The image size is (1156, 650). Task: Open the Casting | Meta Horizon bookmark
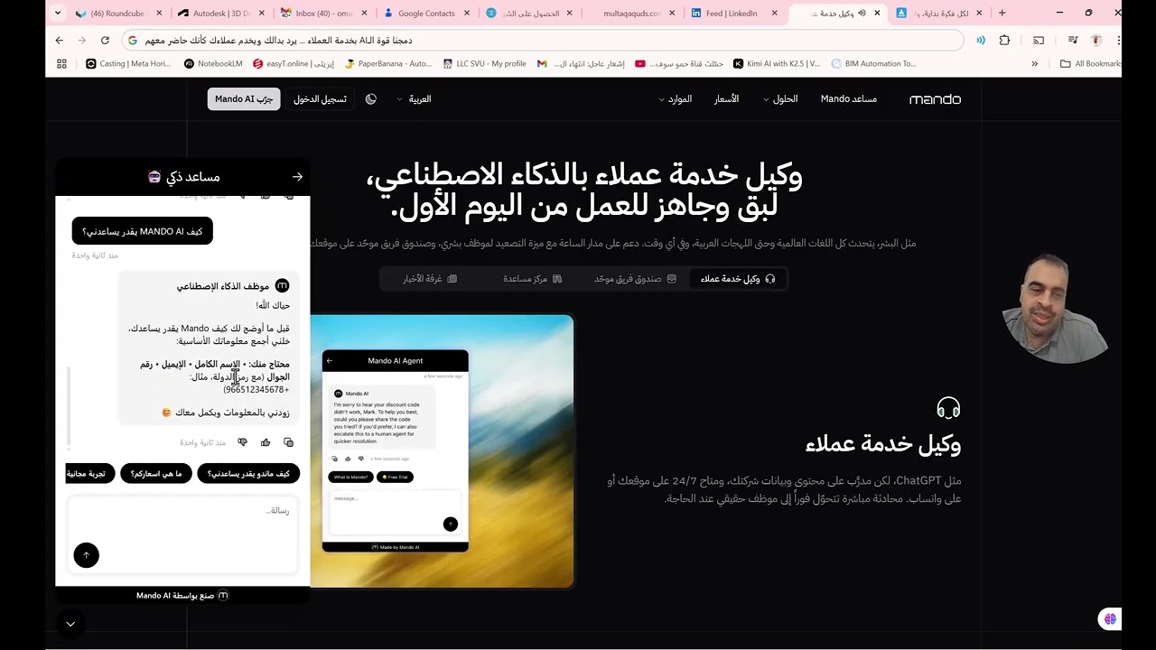coord(128,64)
